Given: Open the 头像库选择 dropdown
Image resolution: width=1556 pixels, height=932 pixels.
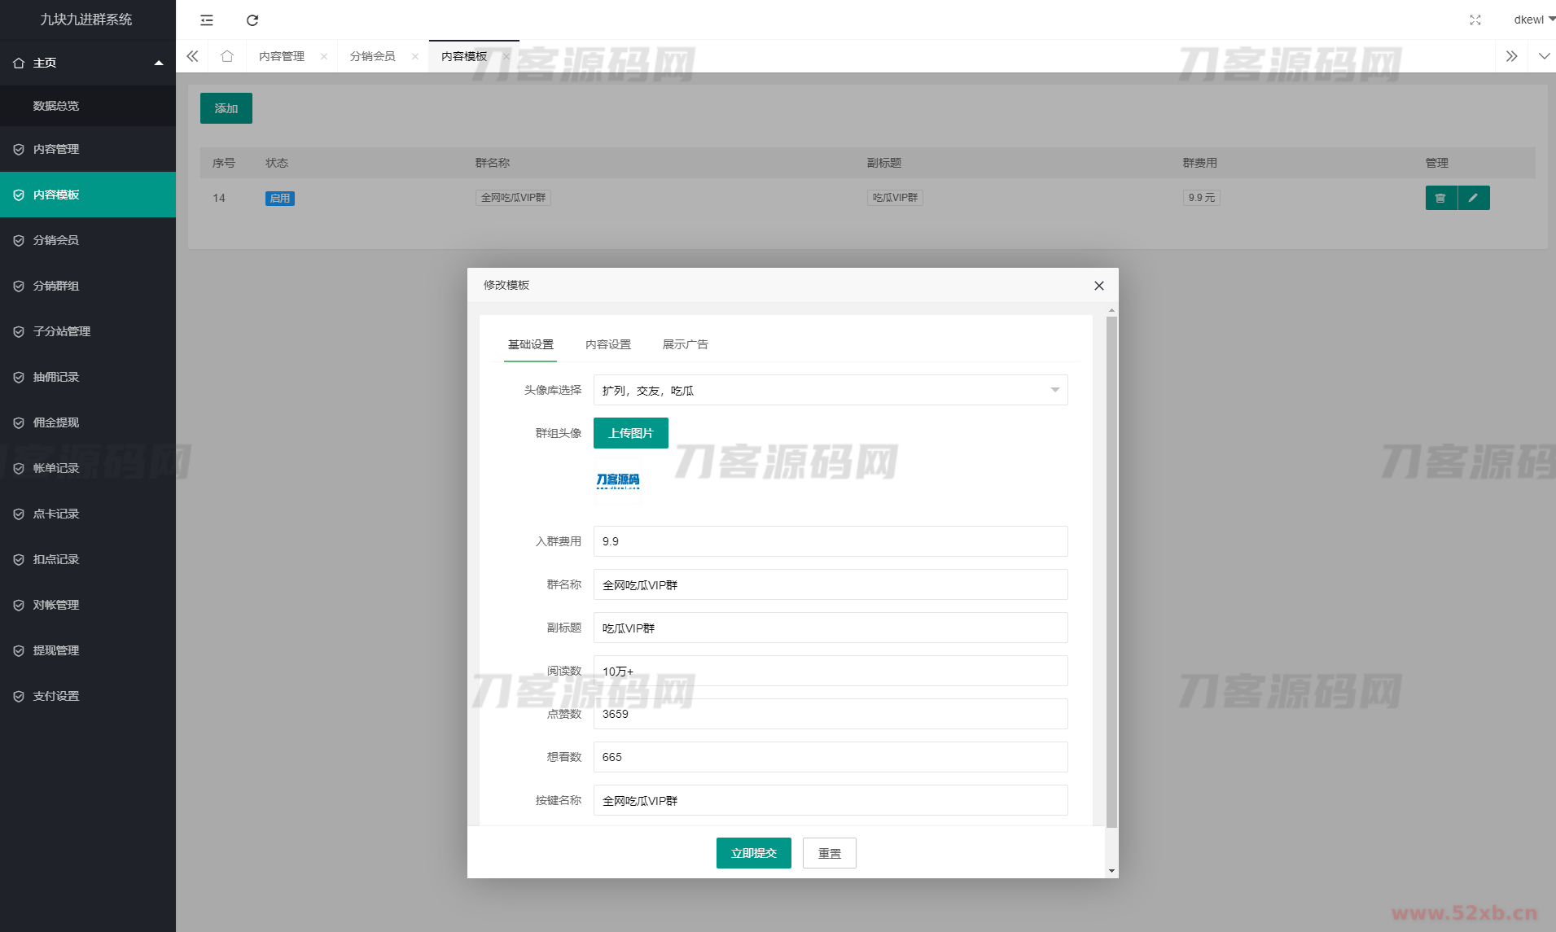Looking at the screenshot, I should tap(830, 390).
